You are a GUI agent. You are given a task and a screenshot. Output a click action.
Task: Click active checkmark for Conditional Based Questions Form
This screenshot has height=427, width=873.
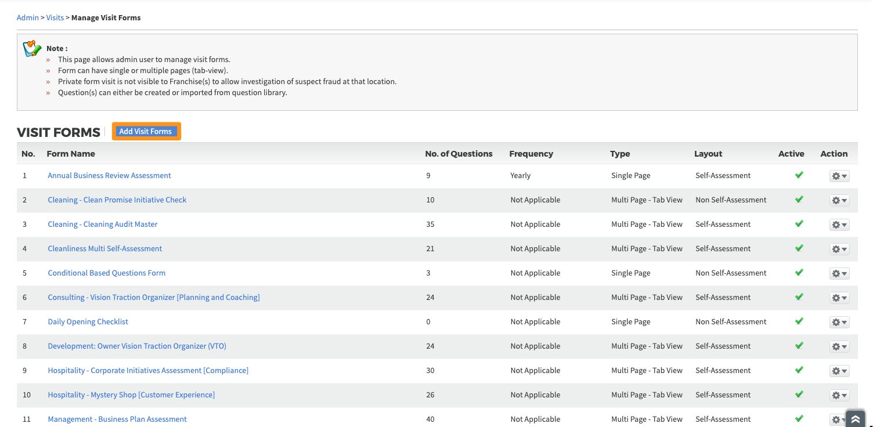pyautogui.click(x=799, y=272)
